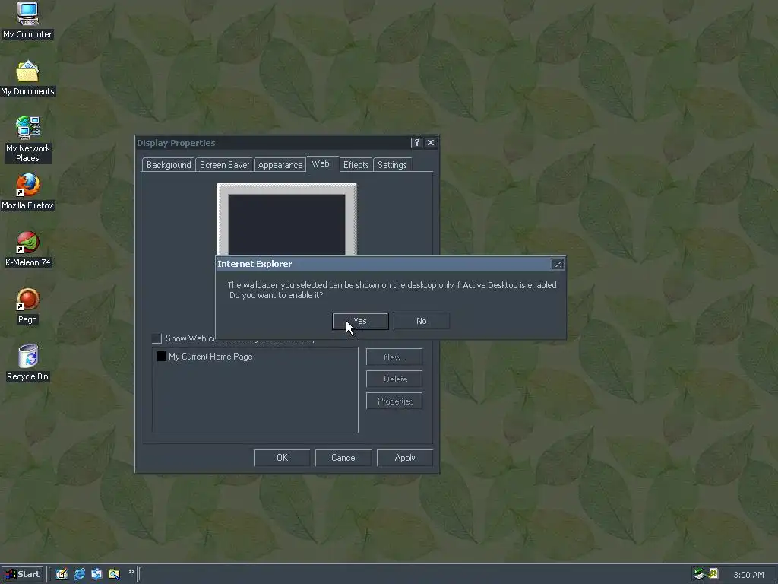Switch to the Effects tab
The image size is (778, 584).
click(356, 165)
